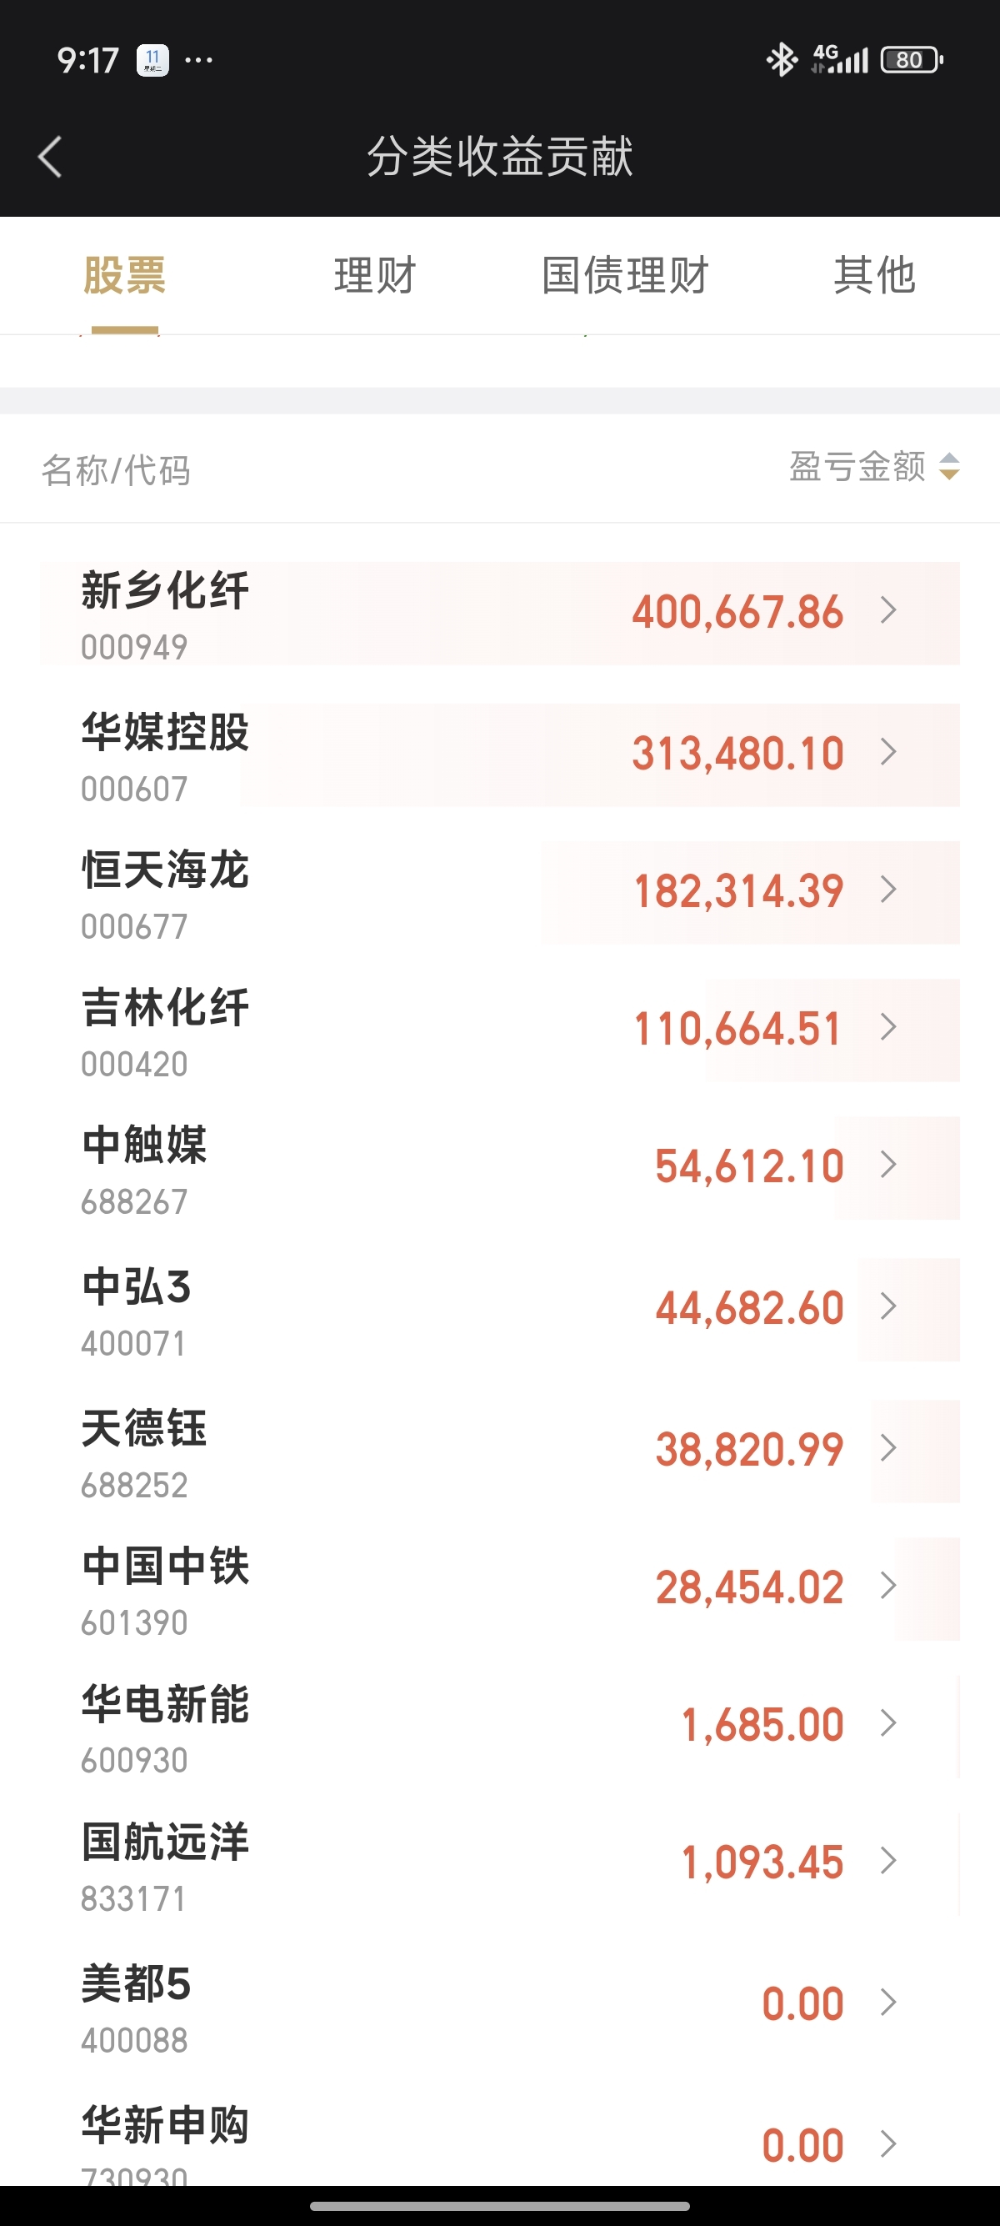Select the 股票 tab
The height and width of the screenshot is (2226, 1000).
[124, 276]
